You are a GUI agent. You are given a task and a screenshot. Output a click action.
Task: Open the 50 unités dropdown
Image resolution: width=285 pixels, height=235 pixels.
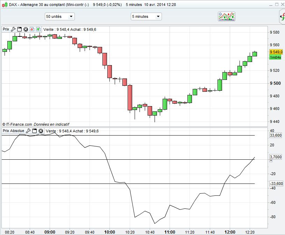(59, 16)
